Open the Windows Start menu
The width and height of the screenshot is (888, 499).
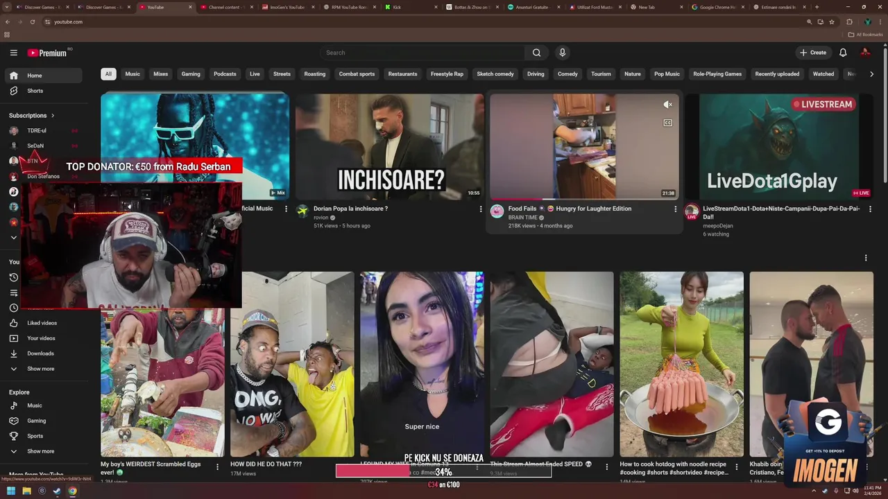[x=11, y=491]
